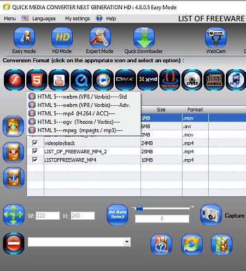Select Windows Media Player format icon
The width and height of the screenshot is (246, 271).
pos(103,80)
